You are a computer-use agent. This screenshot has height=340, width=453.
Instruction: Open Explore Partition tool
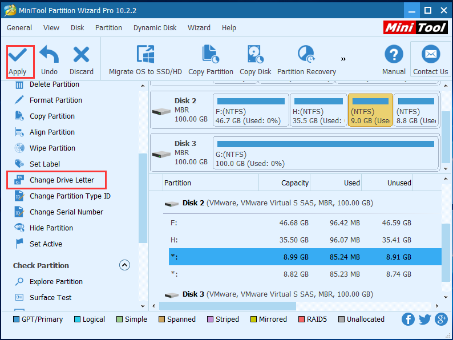56,281
